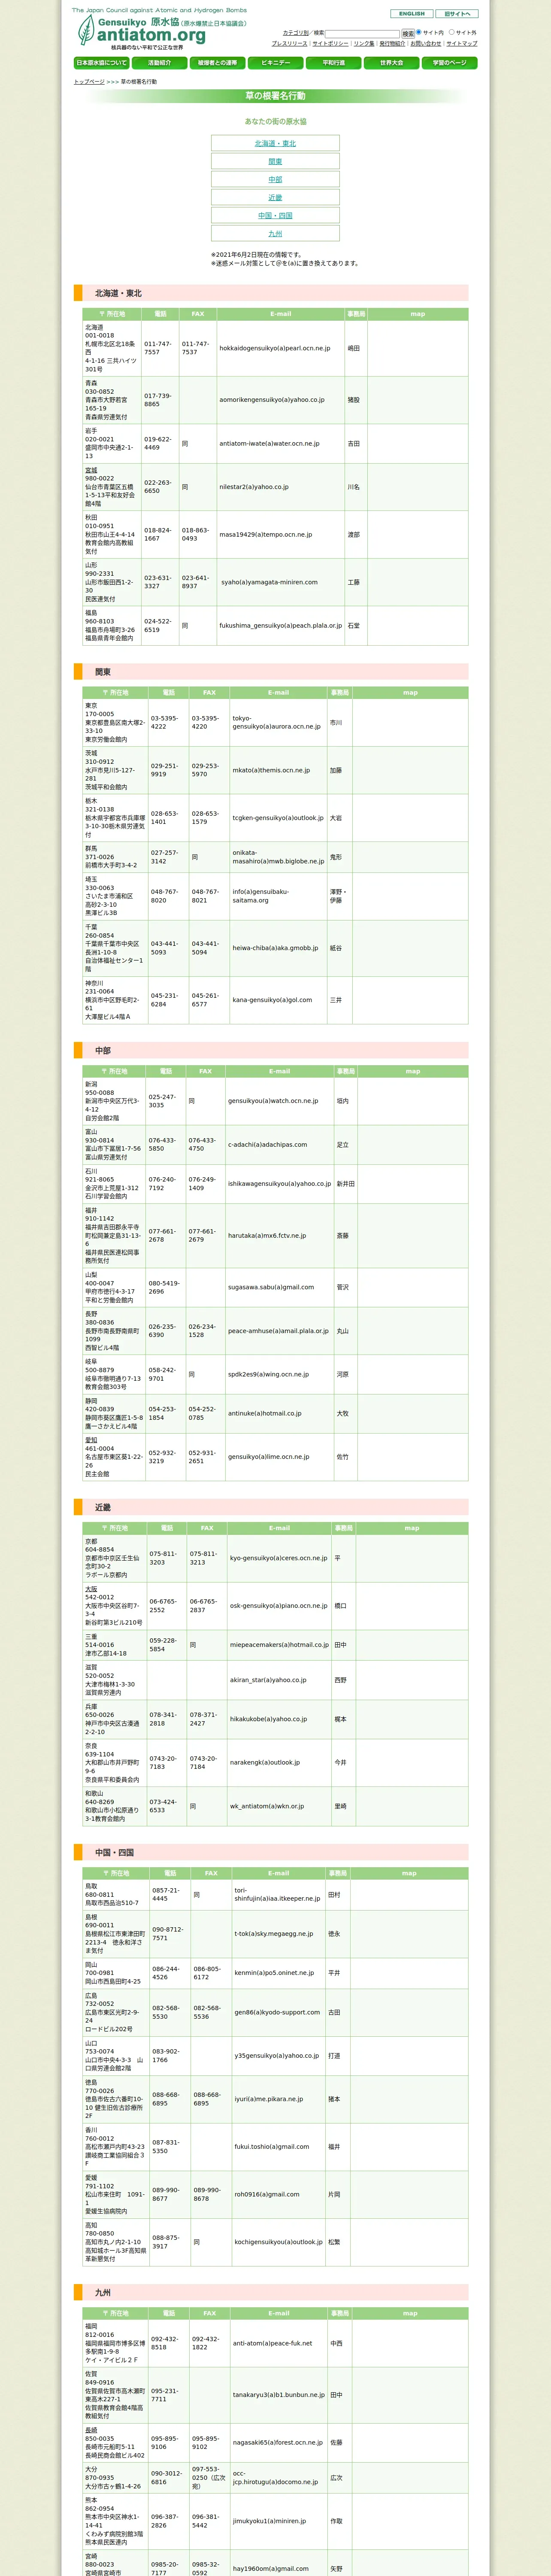Screen dimensions: 551x2576
Task: Click the heiwa-chiba(a)aka.gmobb.jp email
Action: pos(274,948)
